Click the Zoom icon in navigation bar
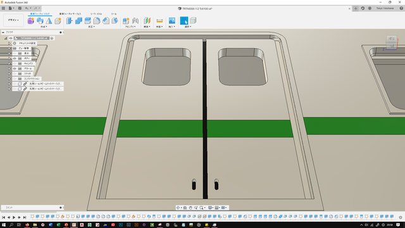 pyautogui.click(x=196, y=208)
